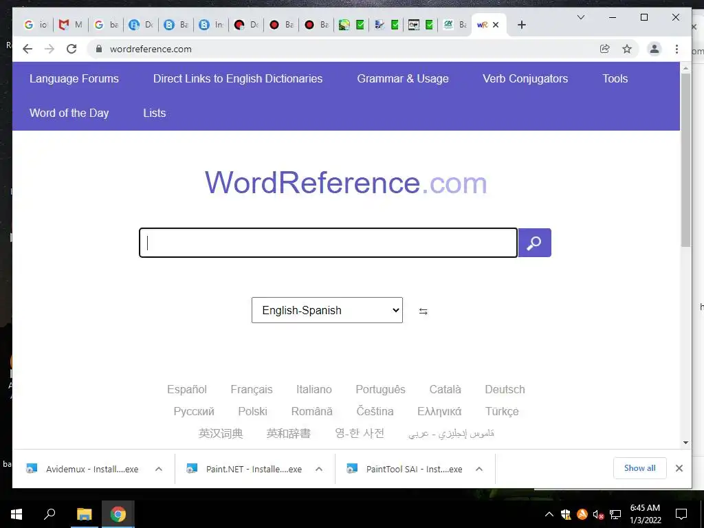Open the Verb Conjugators menu

coord(525,78)
